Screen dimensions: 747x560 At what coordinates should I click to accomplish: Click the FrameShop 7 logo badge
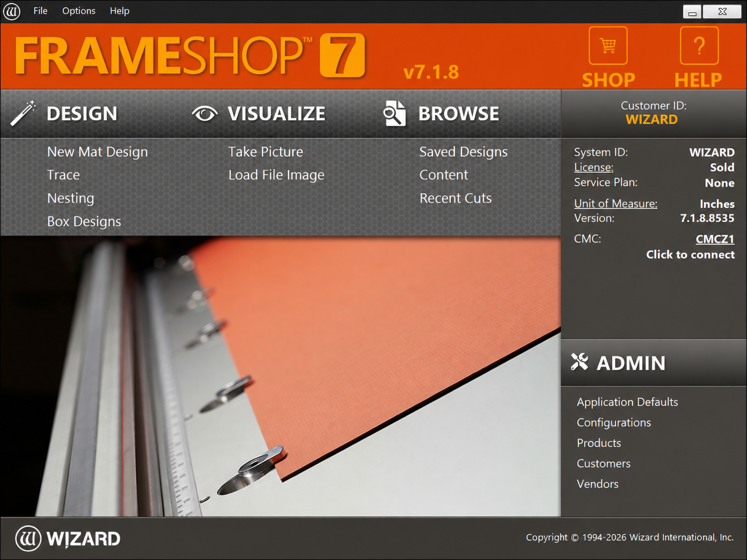point(343,55)
